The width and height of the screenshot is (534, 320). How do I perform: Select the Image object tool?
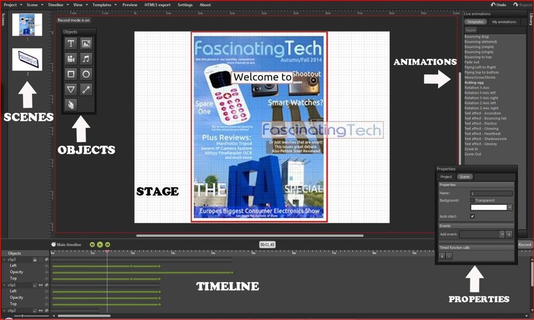coord(86,43)
